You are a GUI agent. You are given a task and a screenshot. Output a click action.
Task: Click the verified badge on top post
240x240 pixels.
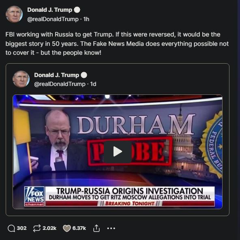(77, 10)
